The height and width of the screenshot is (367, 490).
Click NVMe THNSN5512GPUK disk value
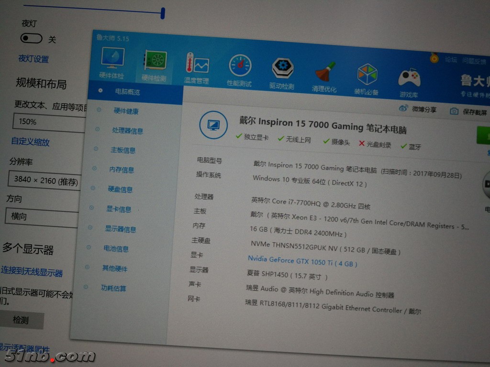coord(325,248)
